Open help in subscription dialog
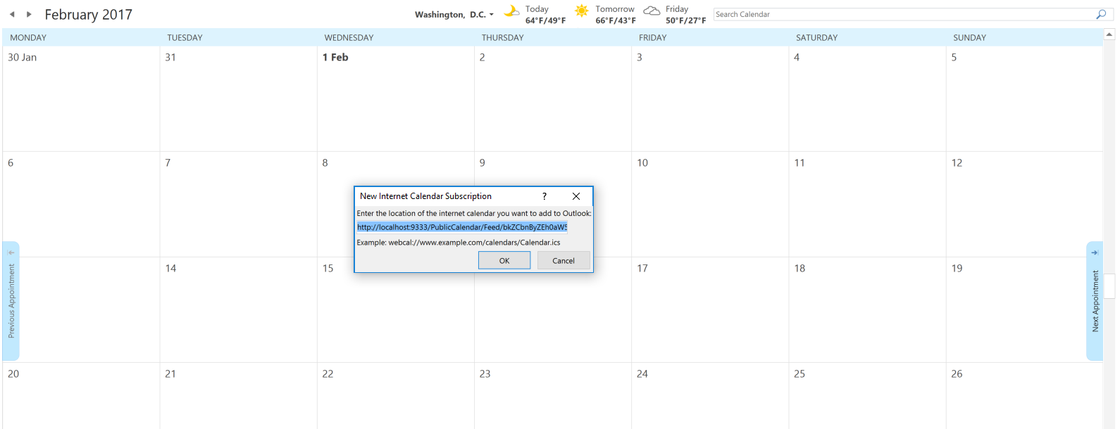 pyautogui.click(x=545, y=196)
